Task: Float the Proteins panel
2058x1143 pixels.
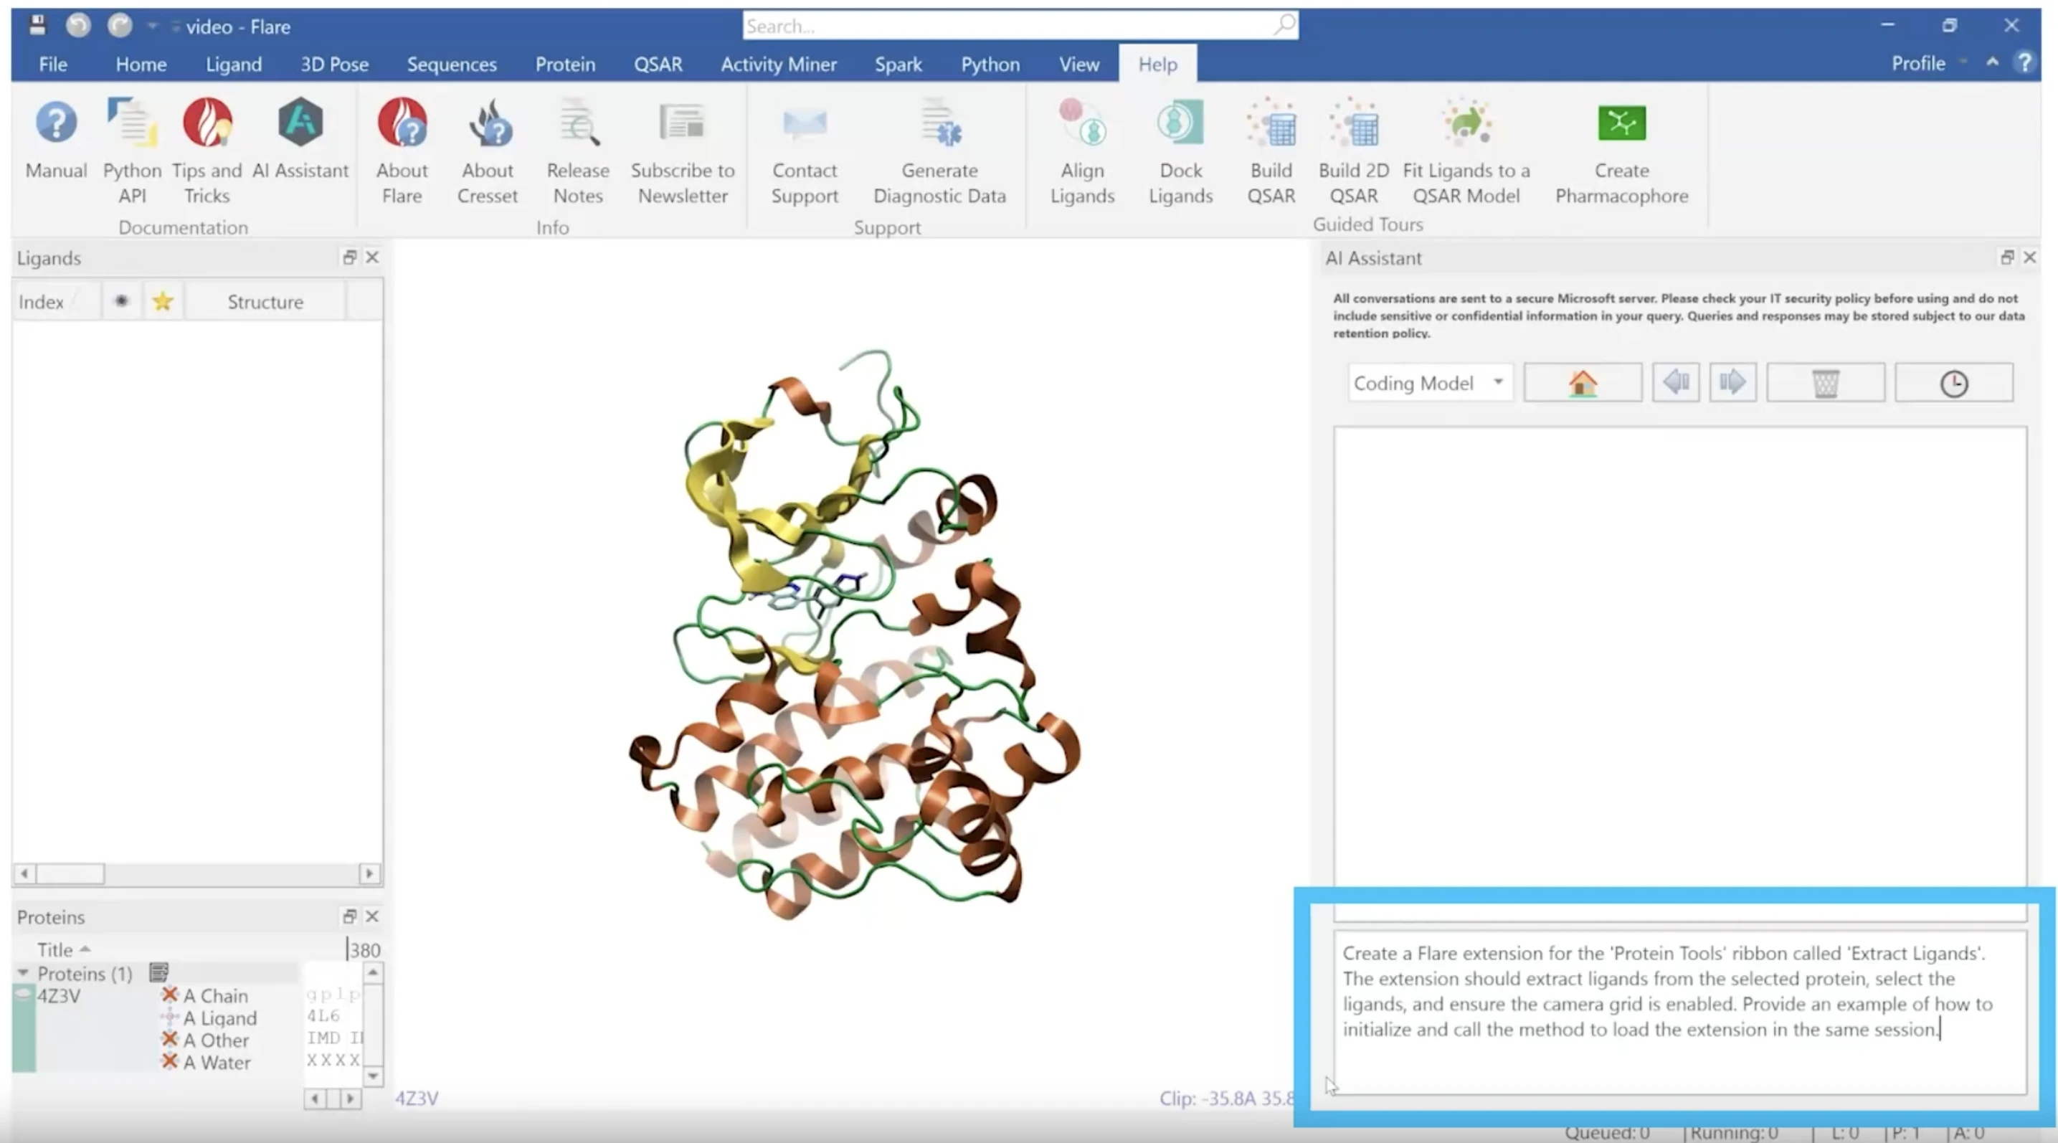Action: click(x=349, y=916)
